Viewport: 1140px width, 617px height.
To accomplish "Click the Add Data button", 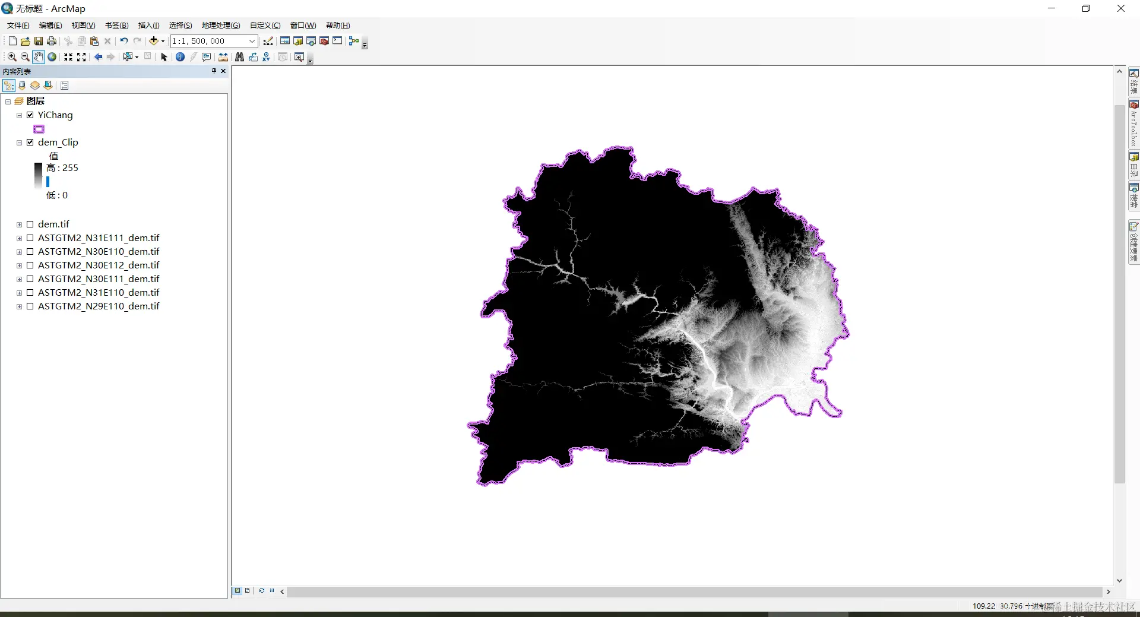I will [x=154, y=41].
